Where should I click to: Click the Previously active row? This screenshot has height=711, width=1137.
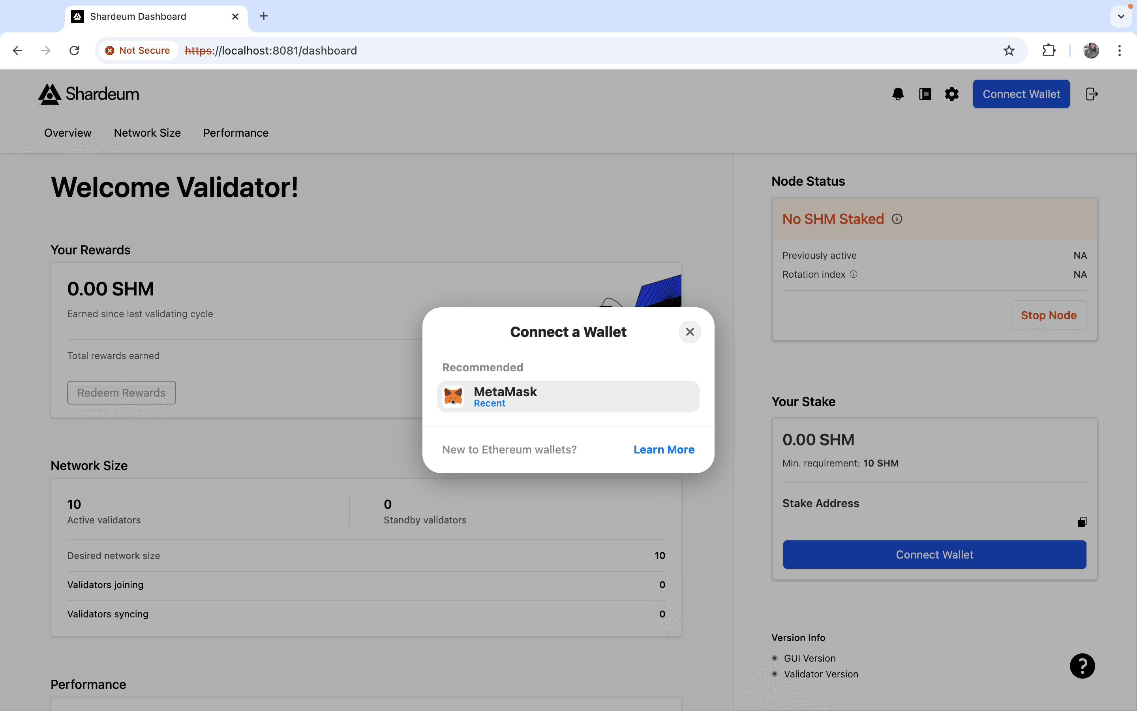coord(934,255)
